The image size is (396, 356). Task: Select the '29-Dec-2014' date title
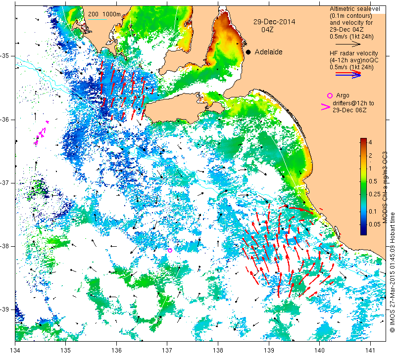click(274, 22)
